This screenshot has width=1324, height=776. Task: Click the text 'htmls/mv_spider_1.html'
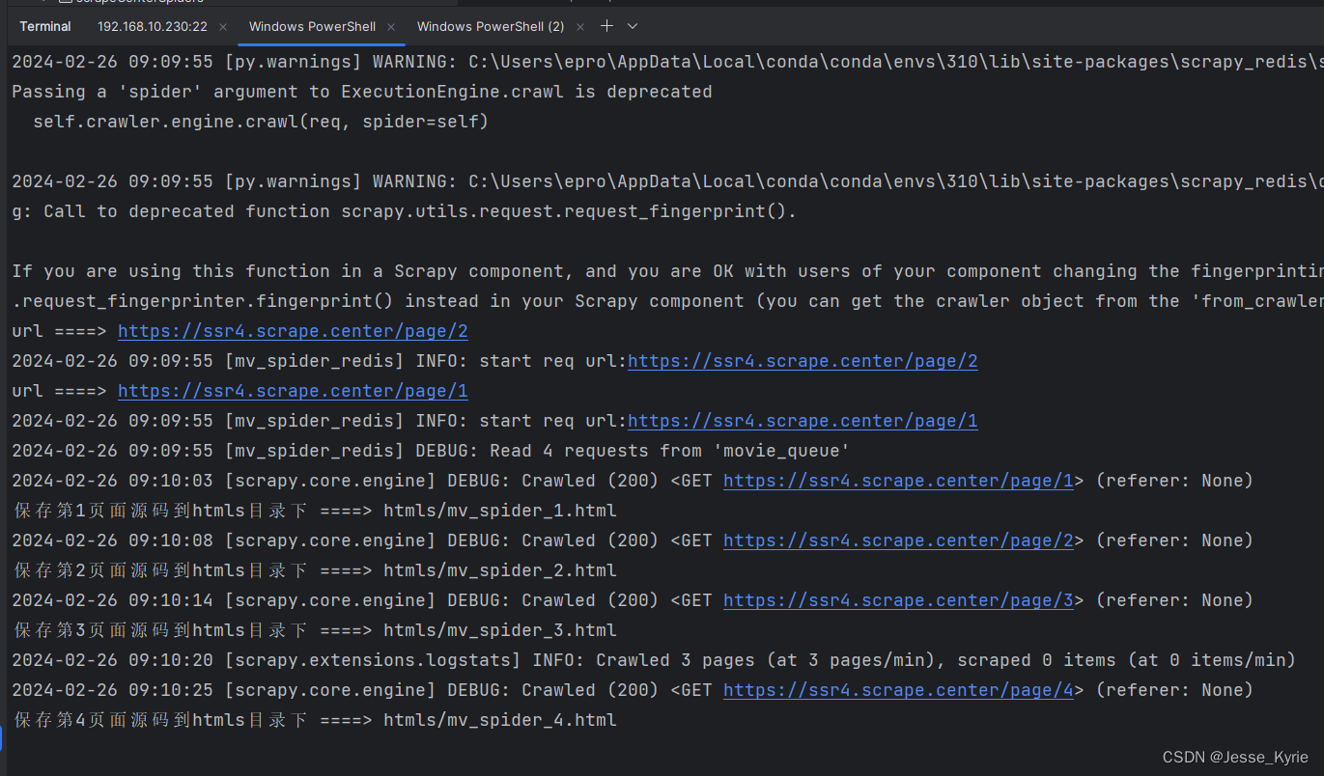pos(500,511)
